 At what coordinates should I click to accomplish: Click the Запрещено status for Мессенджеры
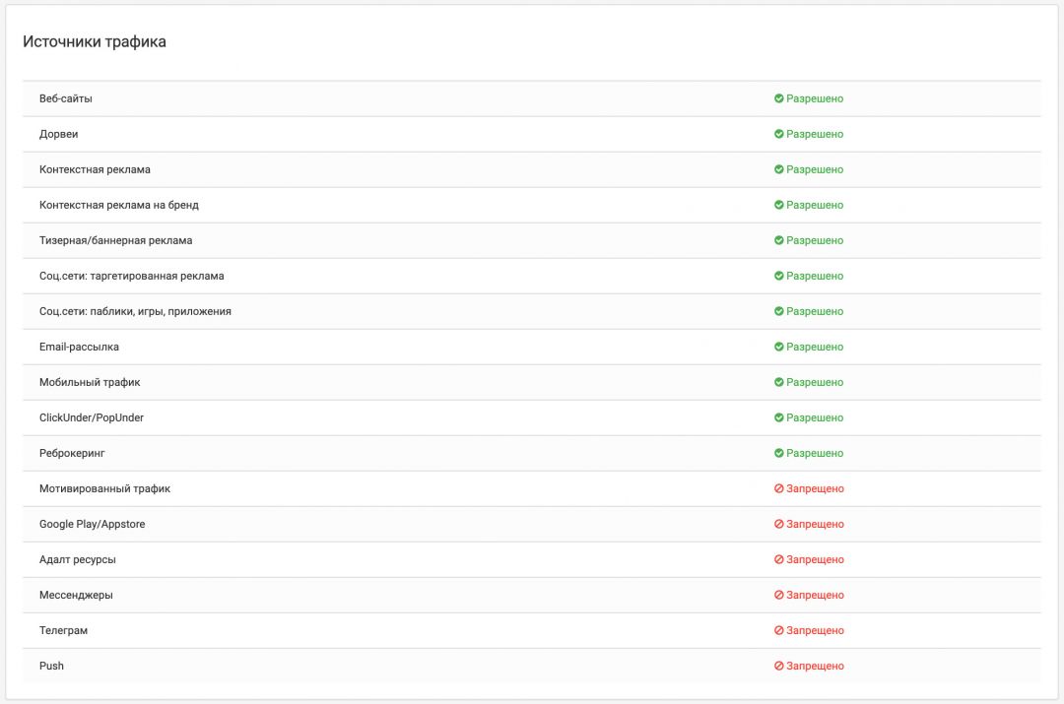coord(815,595)
